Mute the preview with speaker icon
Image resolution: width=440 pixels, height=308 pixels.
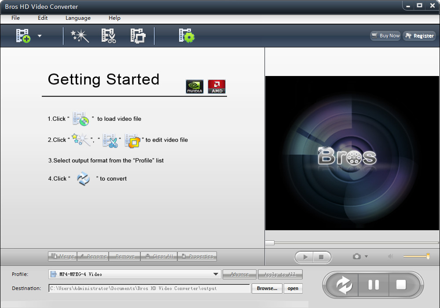(390, 257)
